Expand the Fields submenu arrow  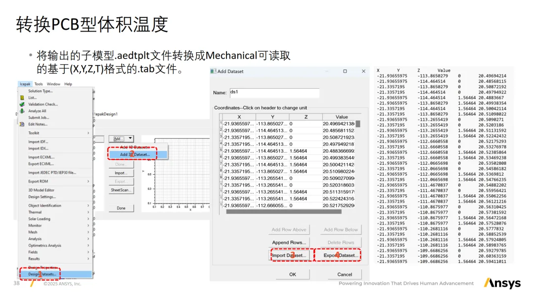click(x=88, y=252)
